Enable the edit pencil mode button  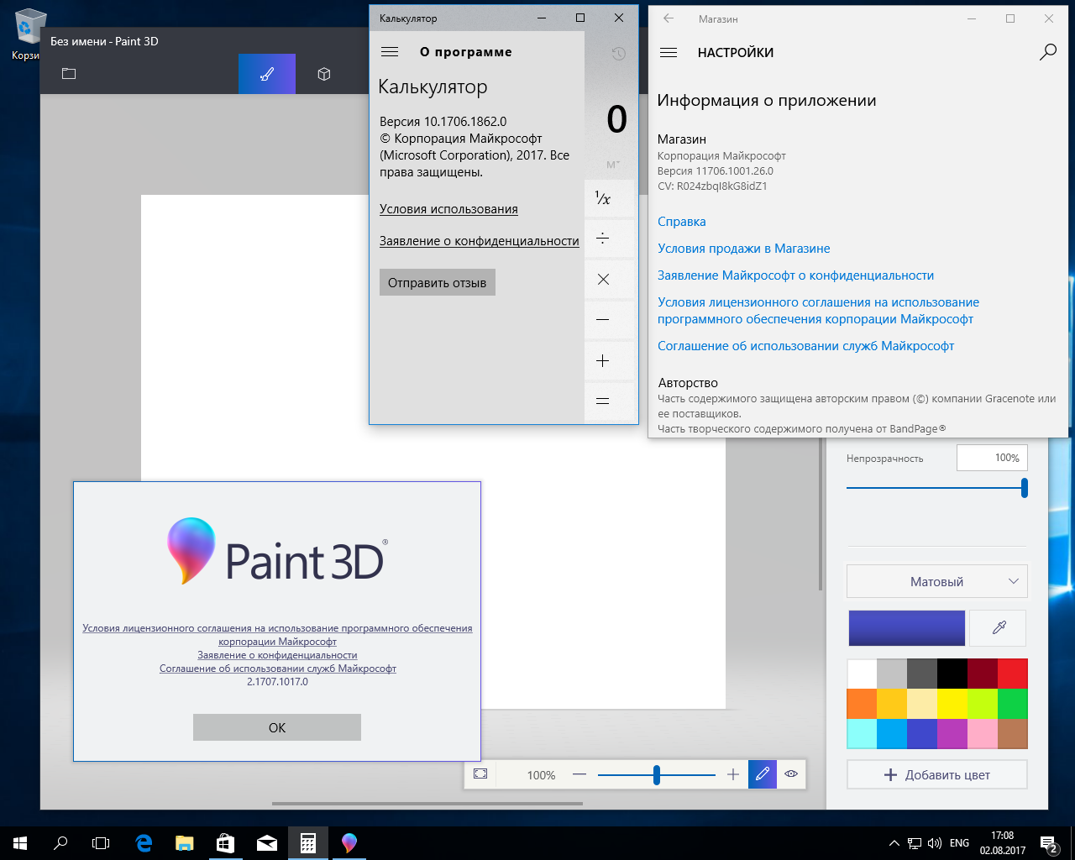(763, 774)
